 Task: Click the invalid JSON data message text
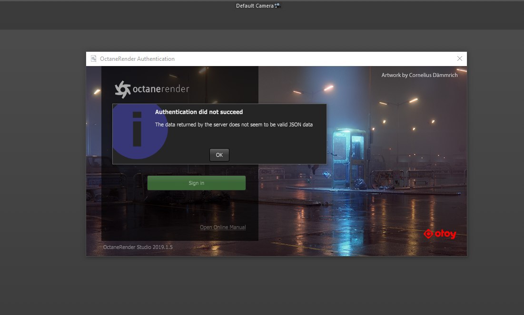click(x=234, y=124)
